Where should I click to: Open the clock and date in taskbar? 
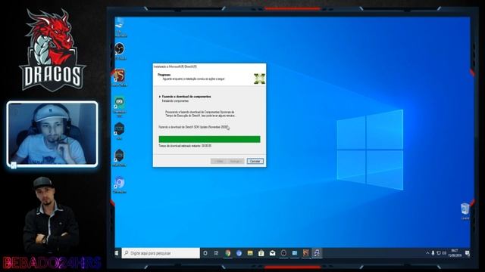click(455, 253)
